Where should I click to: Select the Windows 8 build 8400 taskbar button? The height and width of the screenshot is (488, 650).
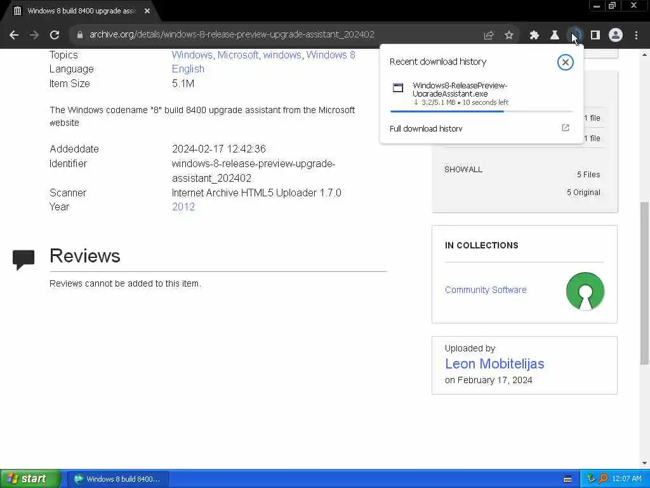117,479
